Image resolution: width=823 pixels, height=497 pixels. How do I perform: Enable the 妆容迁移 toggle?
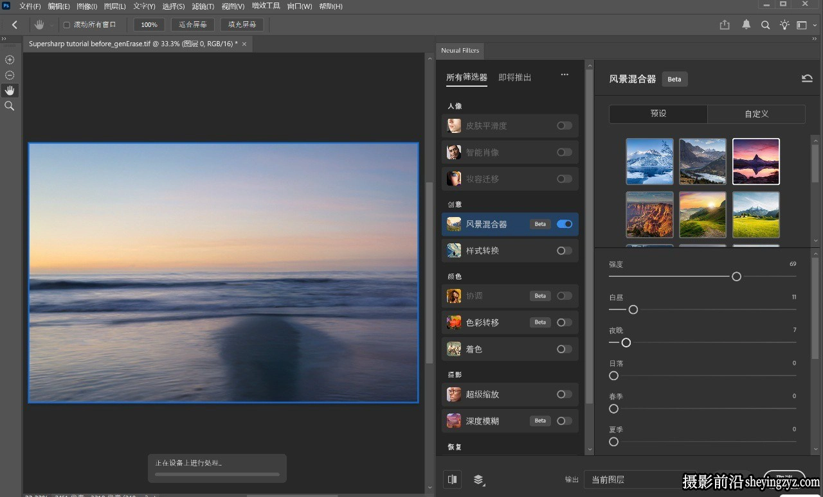(x=565, y=179)
